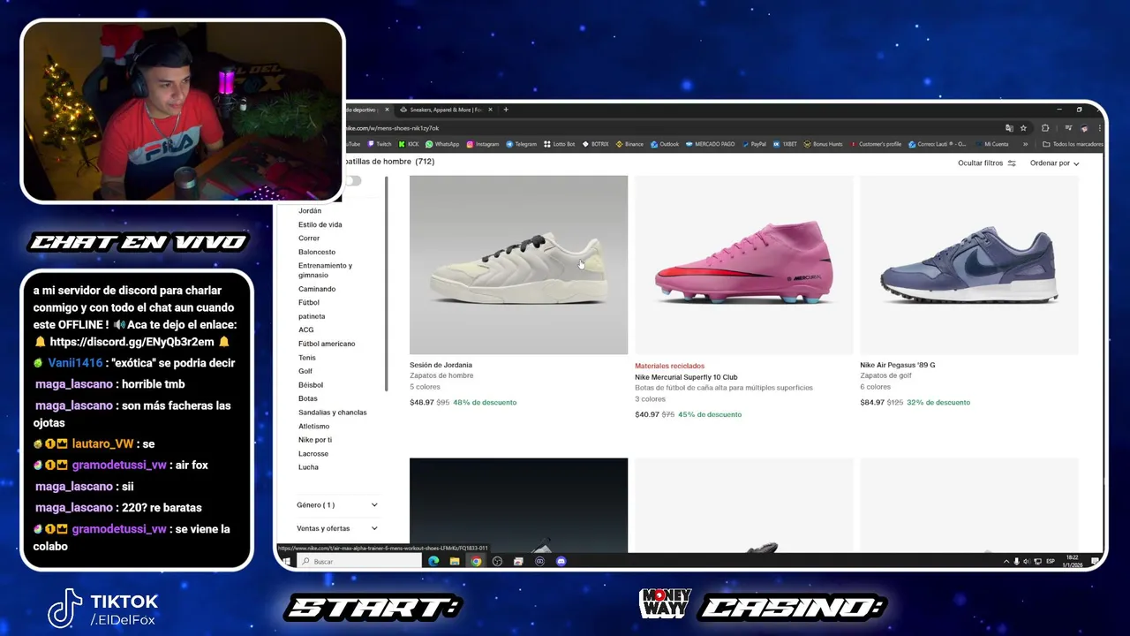Select the Lucha category filter
Image resolution: width=1130 pixels, height=636 pixels.
(x=308, y=467)
